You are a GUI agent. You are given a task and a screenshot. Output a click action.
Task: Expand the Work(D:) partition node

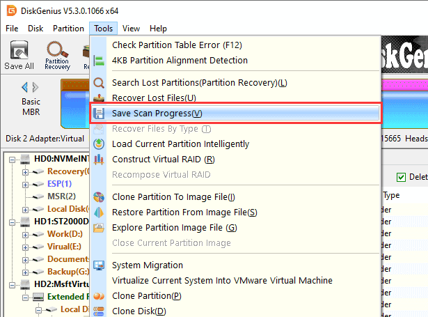(x=26, y=233)
